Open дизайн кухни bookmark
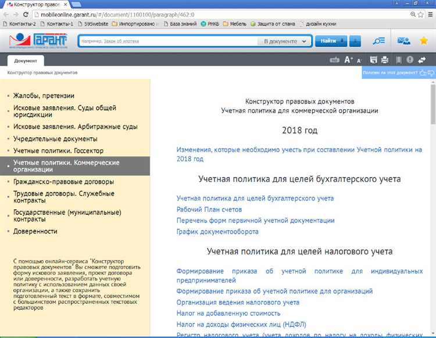Image resolution: width=436 pixels, height=338 pixels. click(318, 24)
